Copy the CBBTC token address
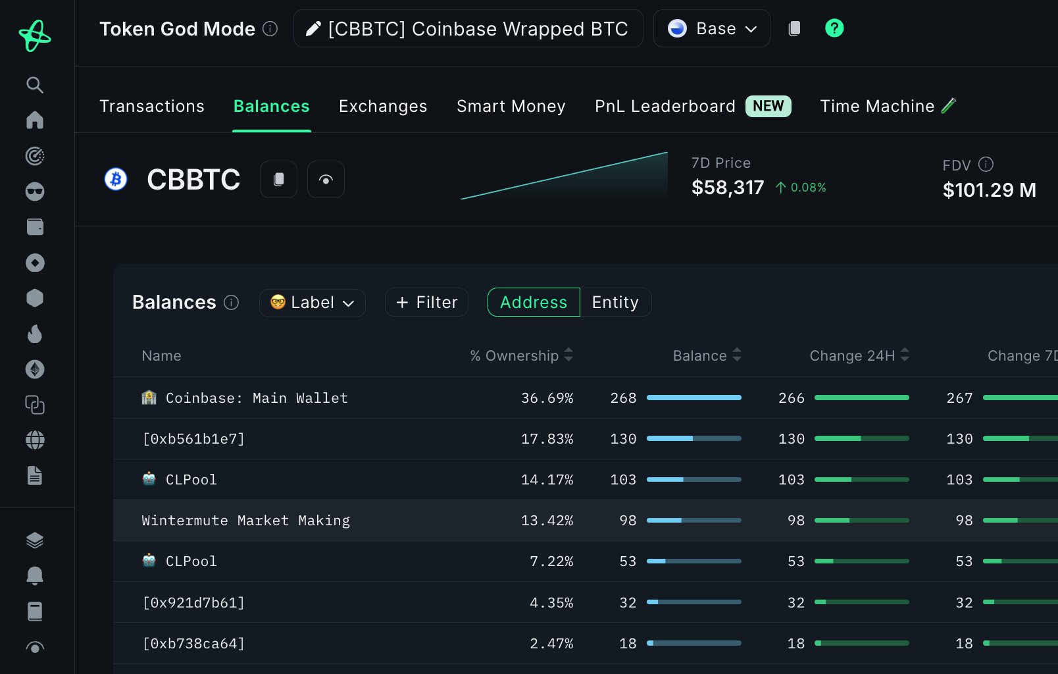1058x674 pixels. 278,180
